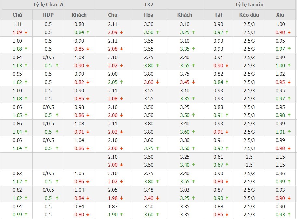Click the Kèo đầu column header
The height and width of the screenshot is (219, 297).
(249, 15)
